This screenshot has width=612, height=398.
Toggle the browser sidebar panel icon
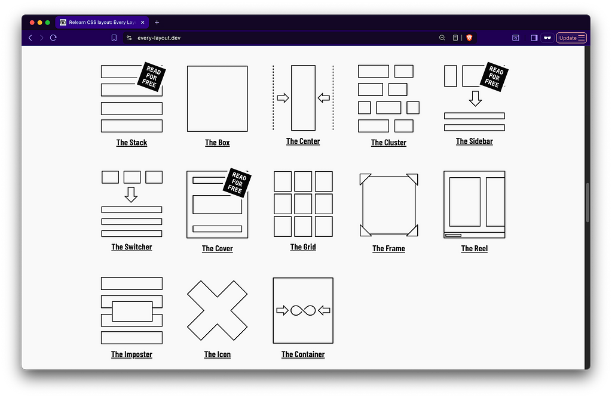[534, 38]
